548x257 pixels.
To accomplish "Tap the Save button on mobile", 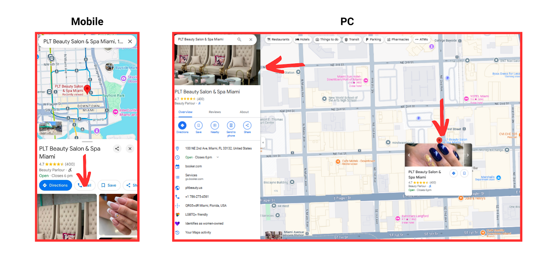I will click(x=109, y=185).
